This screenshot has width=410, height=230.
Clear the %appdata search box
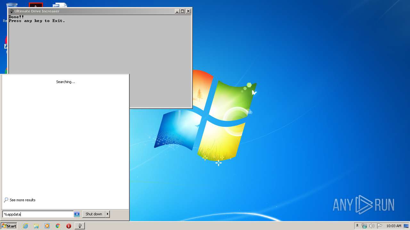coord(77,214)
